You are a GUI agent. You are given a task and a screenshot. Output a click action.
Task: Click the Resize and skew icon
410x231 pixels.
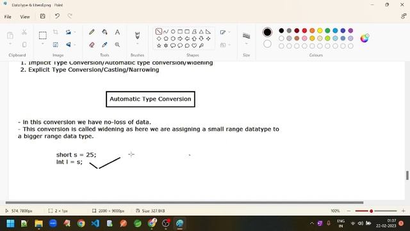[x=56, y=44]
